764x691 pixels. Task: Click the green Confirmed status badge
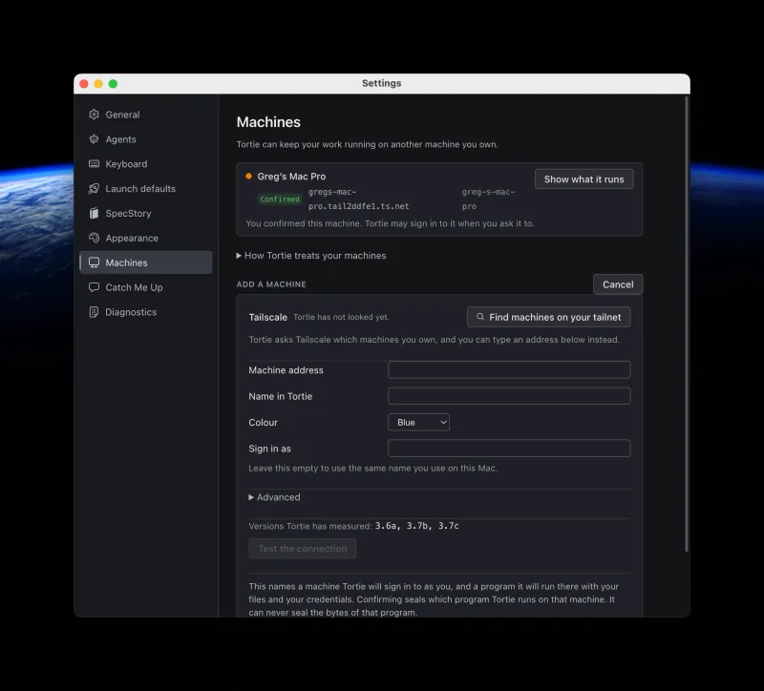point(280,199)
